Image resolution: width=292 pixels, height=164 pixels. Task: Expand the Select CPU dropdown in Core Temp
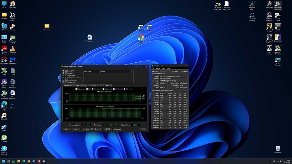tap(165, 71)
